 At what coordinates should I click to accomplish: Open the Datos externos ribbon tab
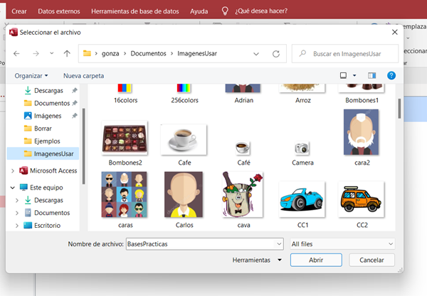tap(59, 11)
